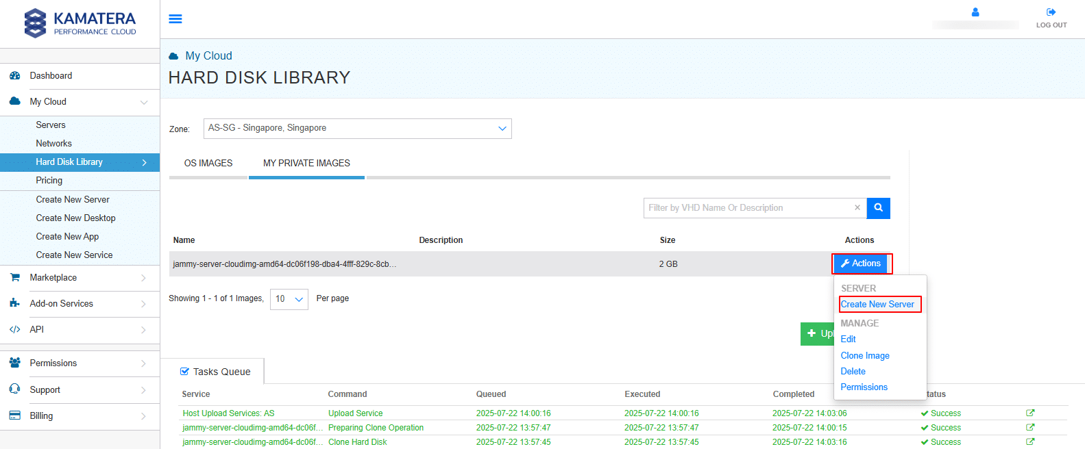Open Create New Server sidebar link

click(x=73, y=200)
